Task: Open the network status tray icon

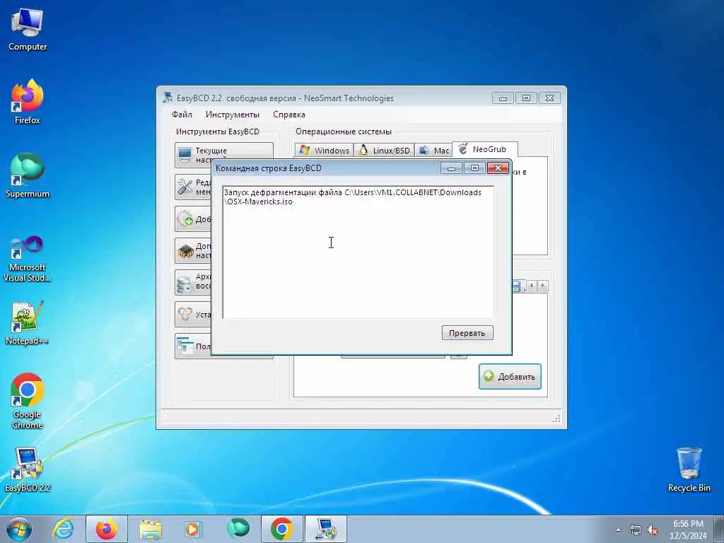Action: click(x=636, y=530)
